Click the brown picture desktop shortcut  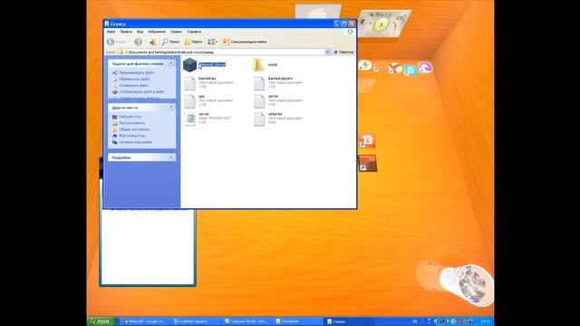[x=368, y=163]
